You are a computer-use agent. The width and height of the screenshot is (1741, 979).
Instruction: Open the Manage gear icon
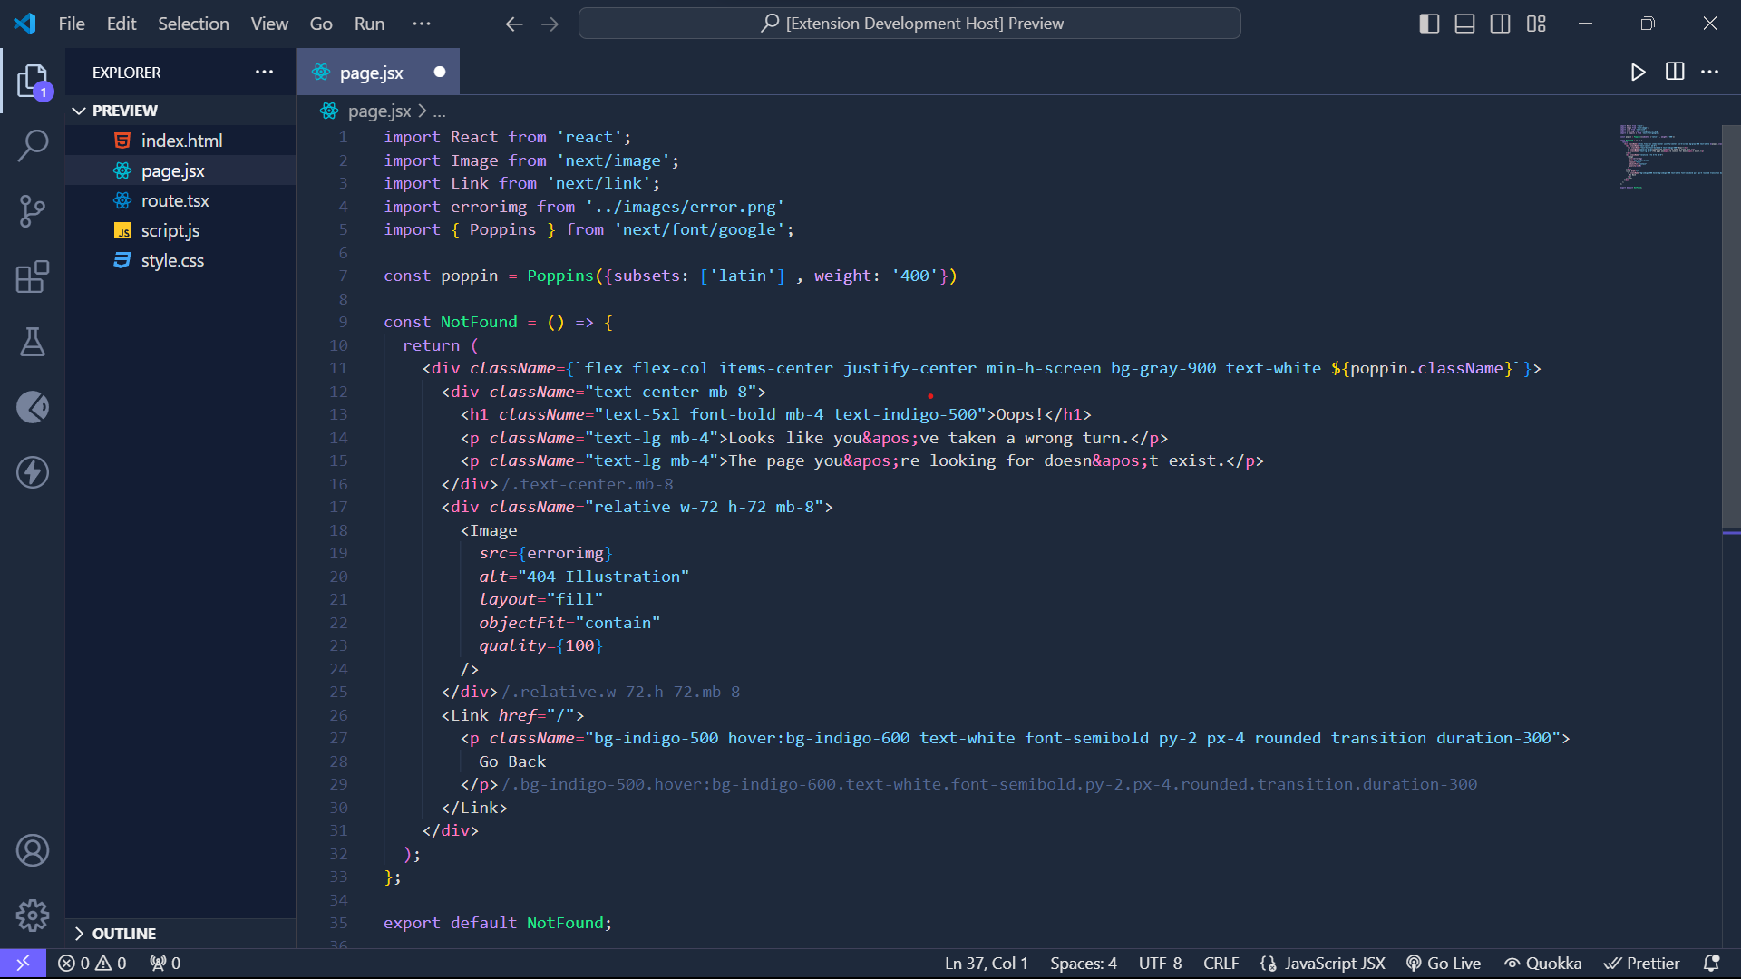tap(33, 916)
